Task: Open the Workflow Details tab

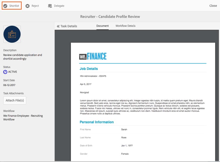Action: 126,26
